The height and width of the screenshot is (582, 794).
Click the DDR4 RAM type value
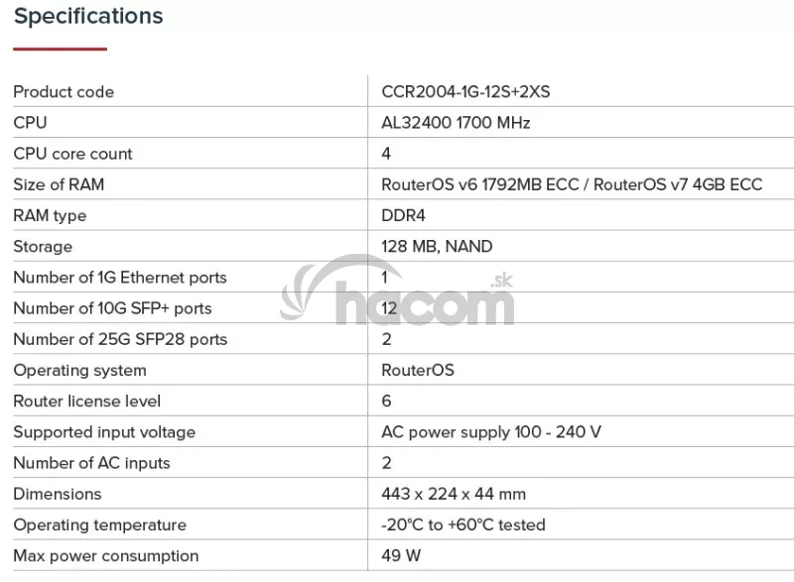click(403, 215)
